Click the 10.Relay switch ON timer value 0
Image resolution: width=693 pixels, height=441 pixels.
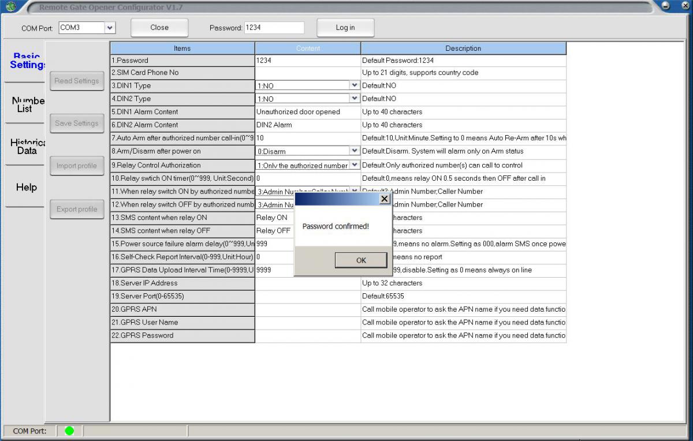coord(308,178)
